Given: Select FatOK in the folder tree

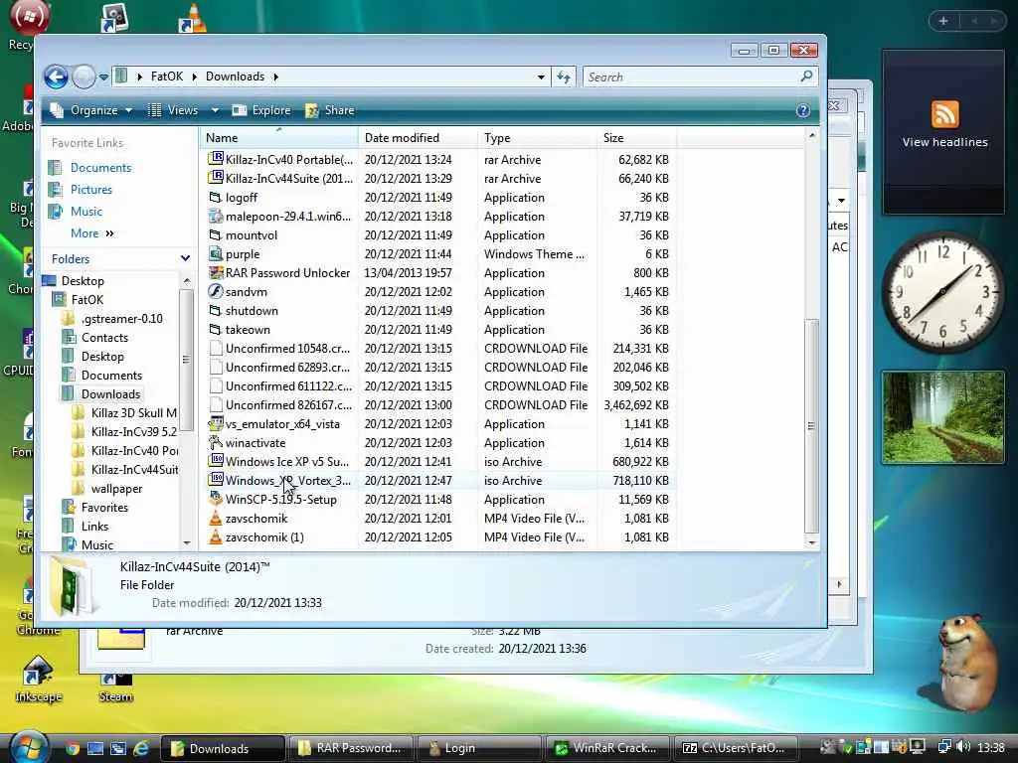Looking at the screenshot, I should point(87,300).
